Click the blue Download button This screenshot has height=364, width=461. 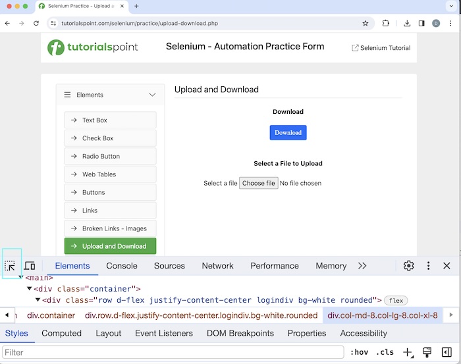tap(288, 132)
